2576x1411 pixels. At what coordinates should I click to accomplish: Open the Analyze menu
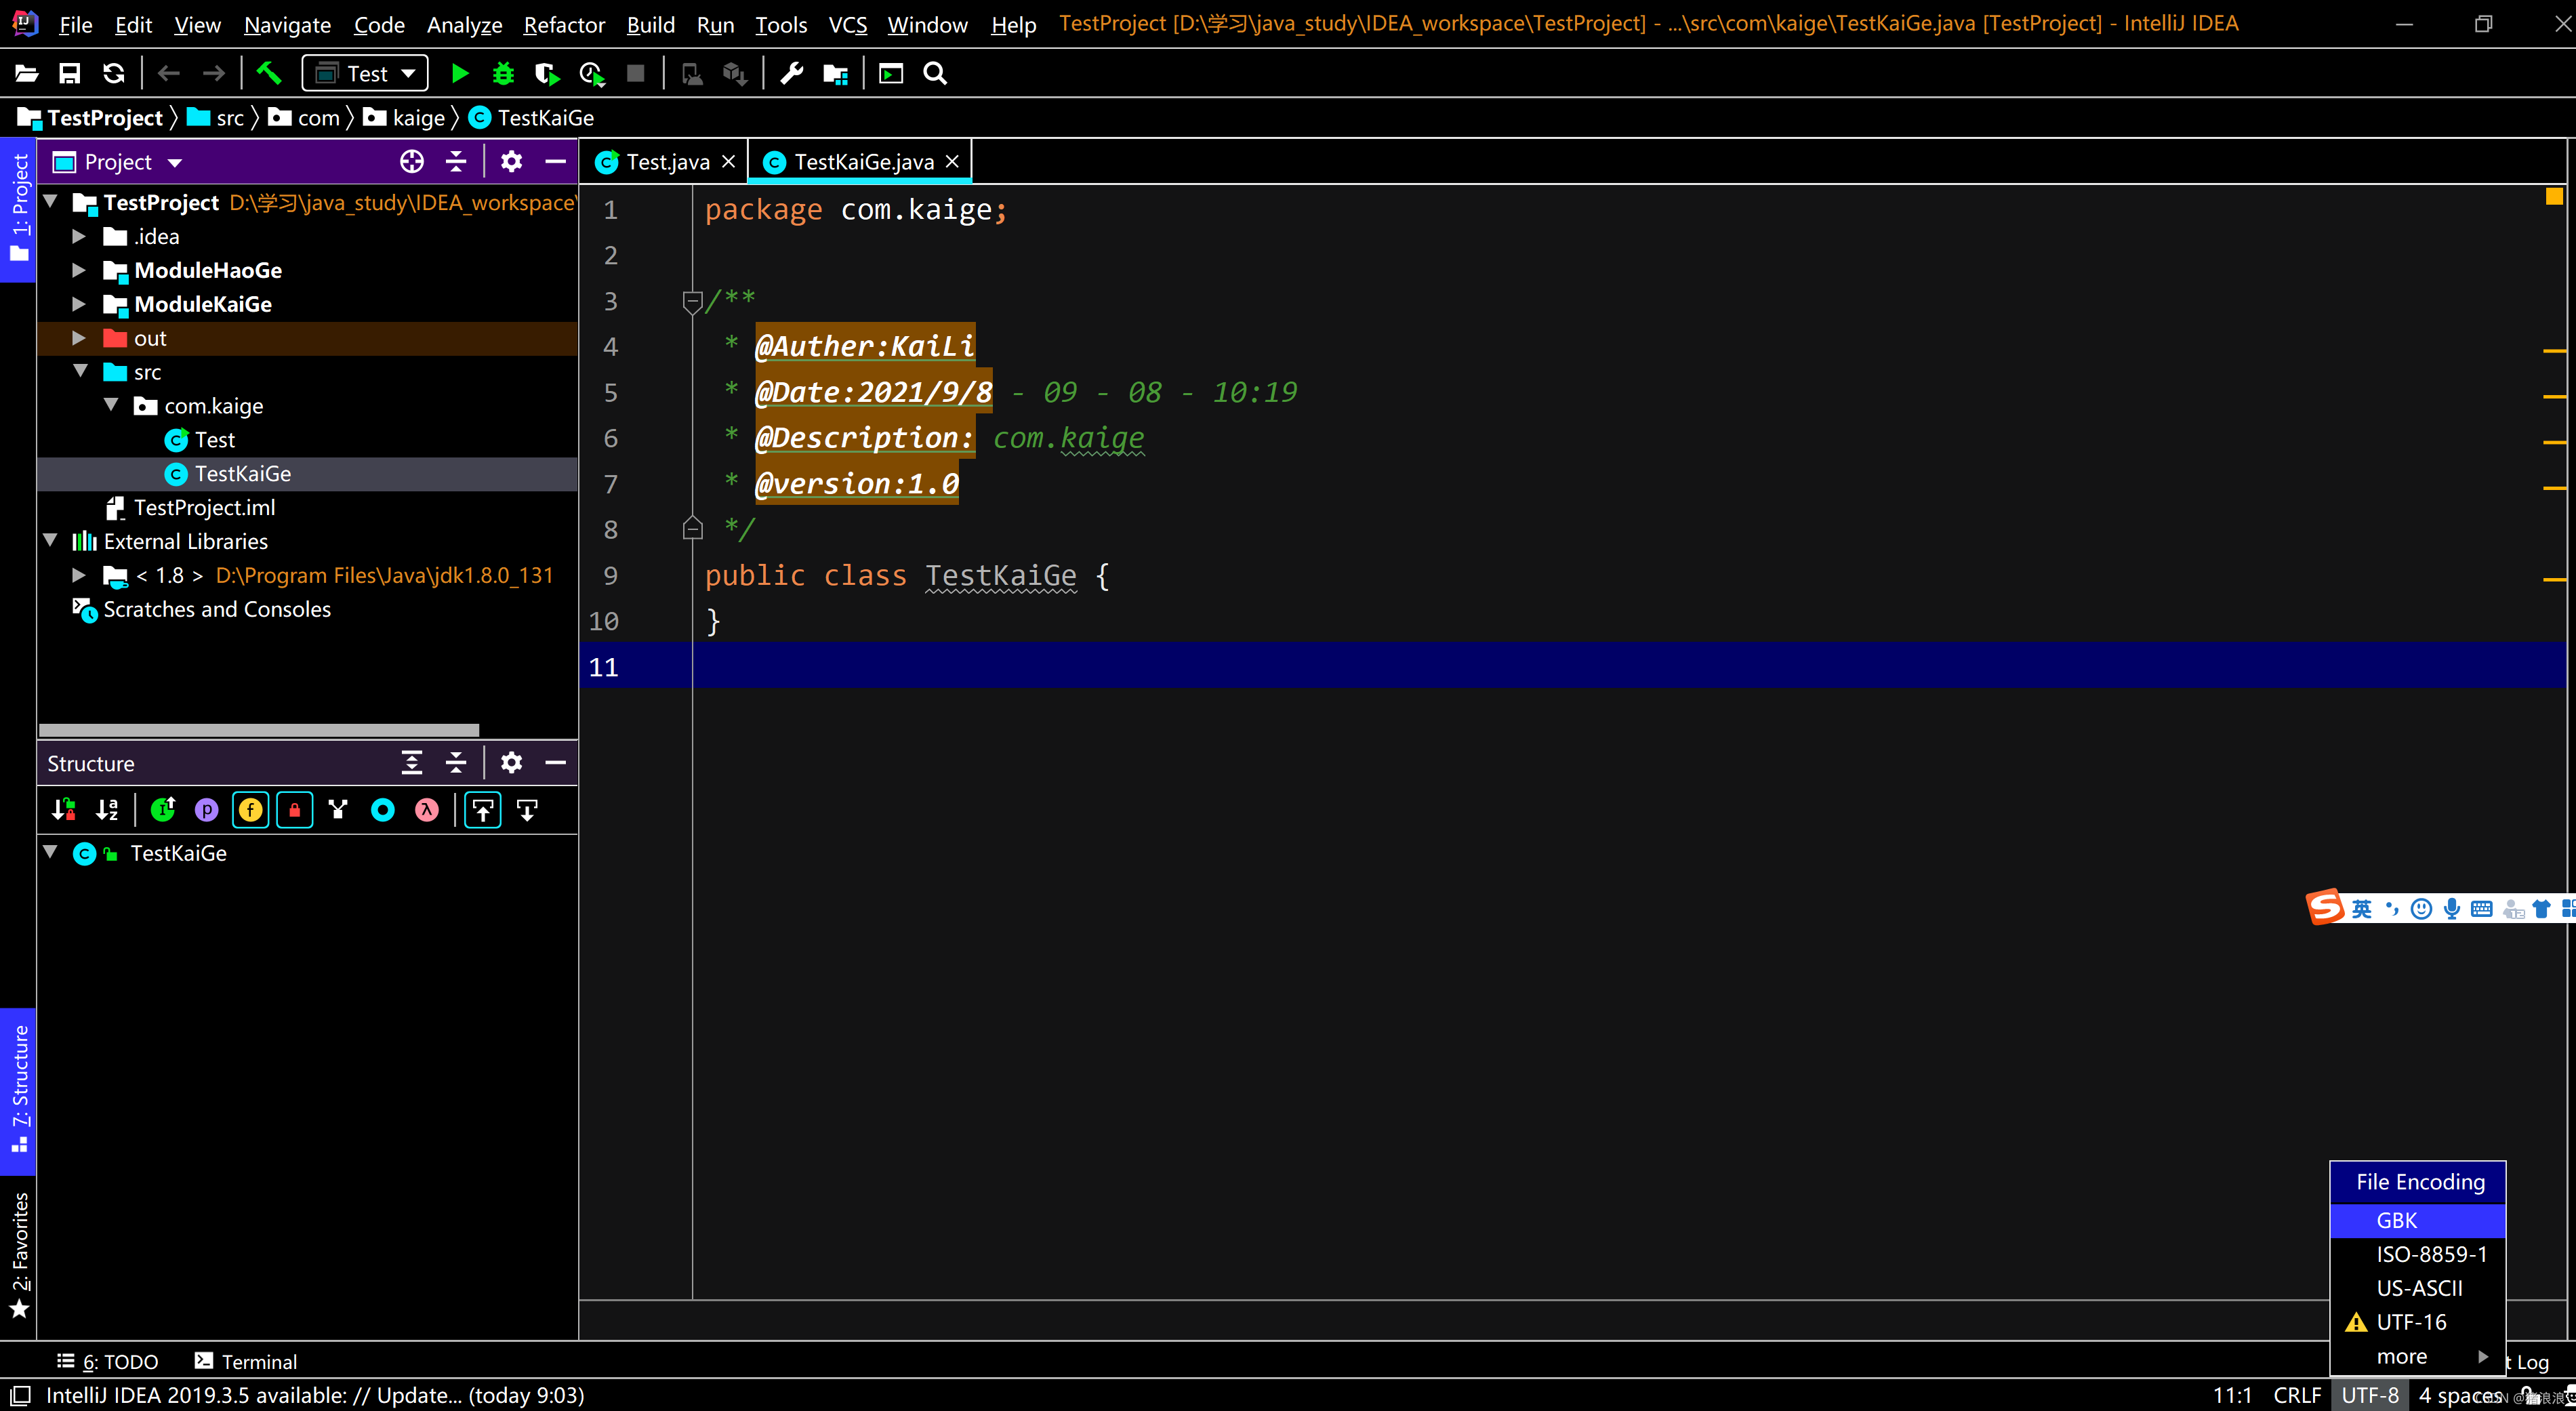[x=464, y=24]
